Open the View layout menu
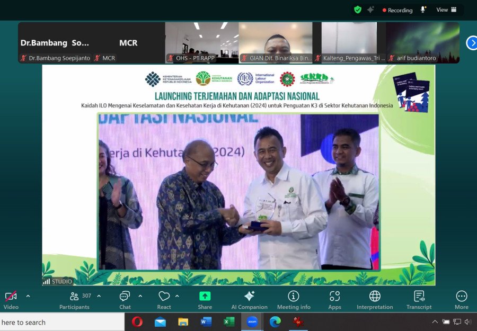This screenshot has width=477, height=331. (446, 10)
